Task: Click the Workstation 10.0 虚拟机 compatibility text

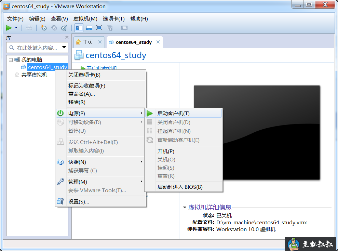Action: [x=246, y=229]
